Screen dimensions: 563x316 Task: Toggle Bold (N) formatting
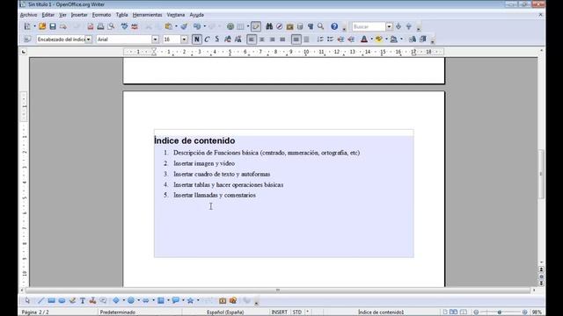click(196, 39)
